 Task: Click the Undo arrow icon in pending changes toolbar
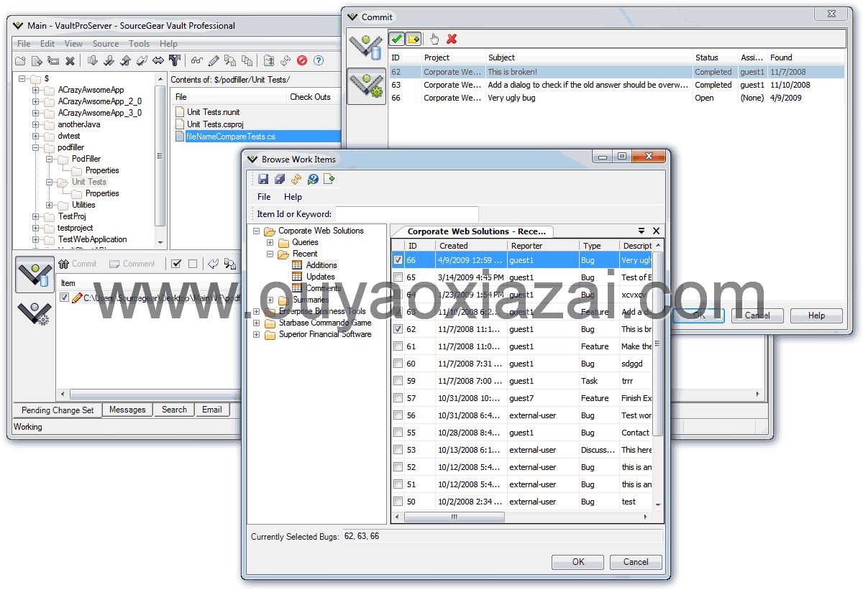point(214,264)
